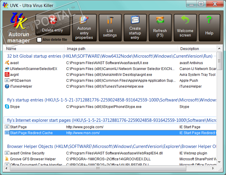The image size is (226, 175).
Task: Click aswWebRepIE64.dll image path
Action: [114, 153]
